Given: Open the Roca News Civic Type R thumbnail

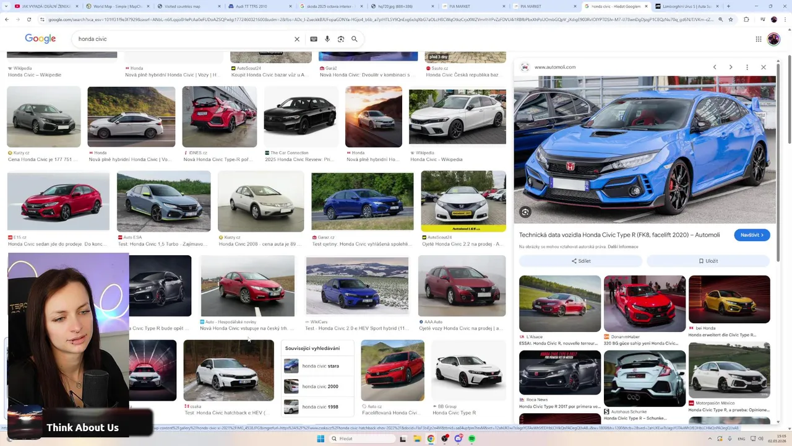Looking at the screenshot, I should 560,372.
